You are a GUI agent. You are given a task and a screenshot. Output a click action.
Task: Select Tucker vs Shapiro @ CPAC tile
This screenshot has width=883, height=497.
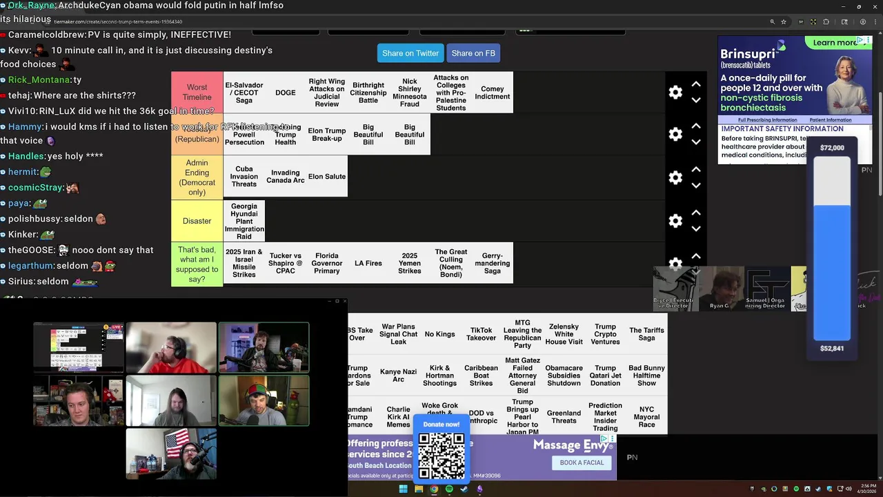[x=286, y=263]
